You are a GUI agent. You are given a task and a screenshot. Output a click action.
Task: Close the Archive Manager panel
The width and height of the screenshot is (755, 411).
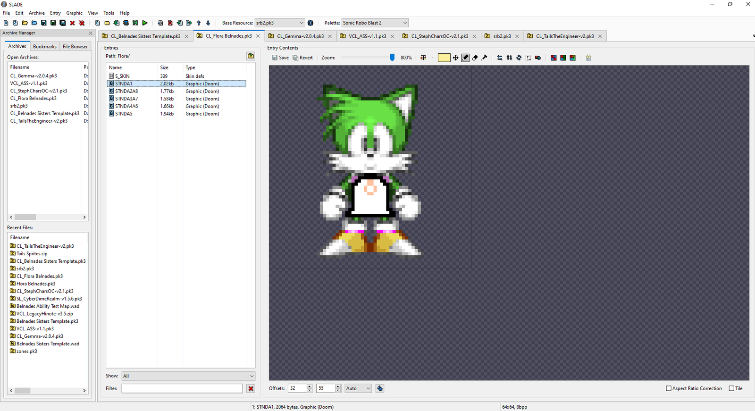pyautogui.click(x=91, y=33)
